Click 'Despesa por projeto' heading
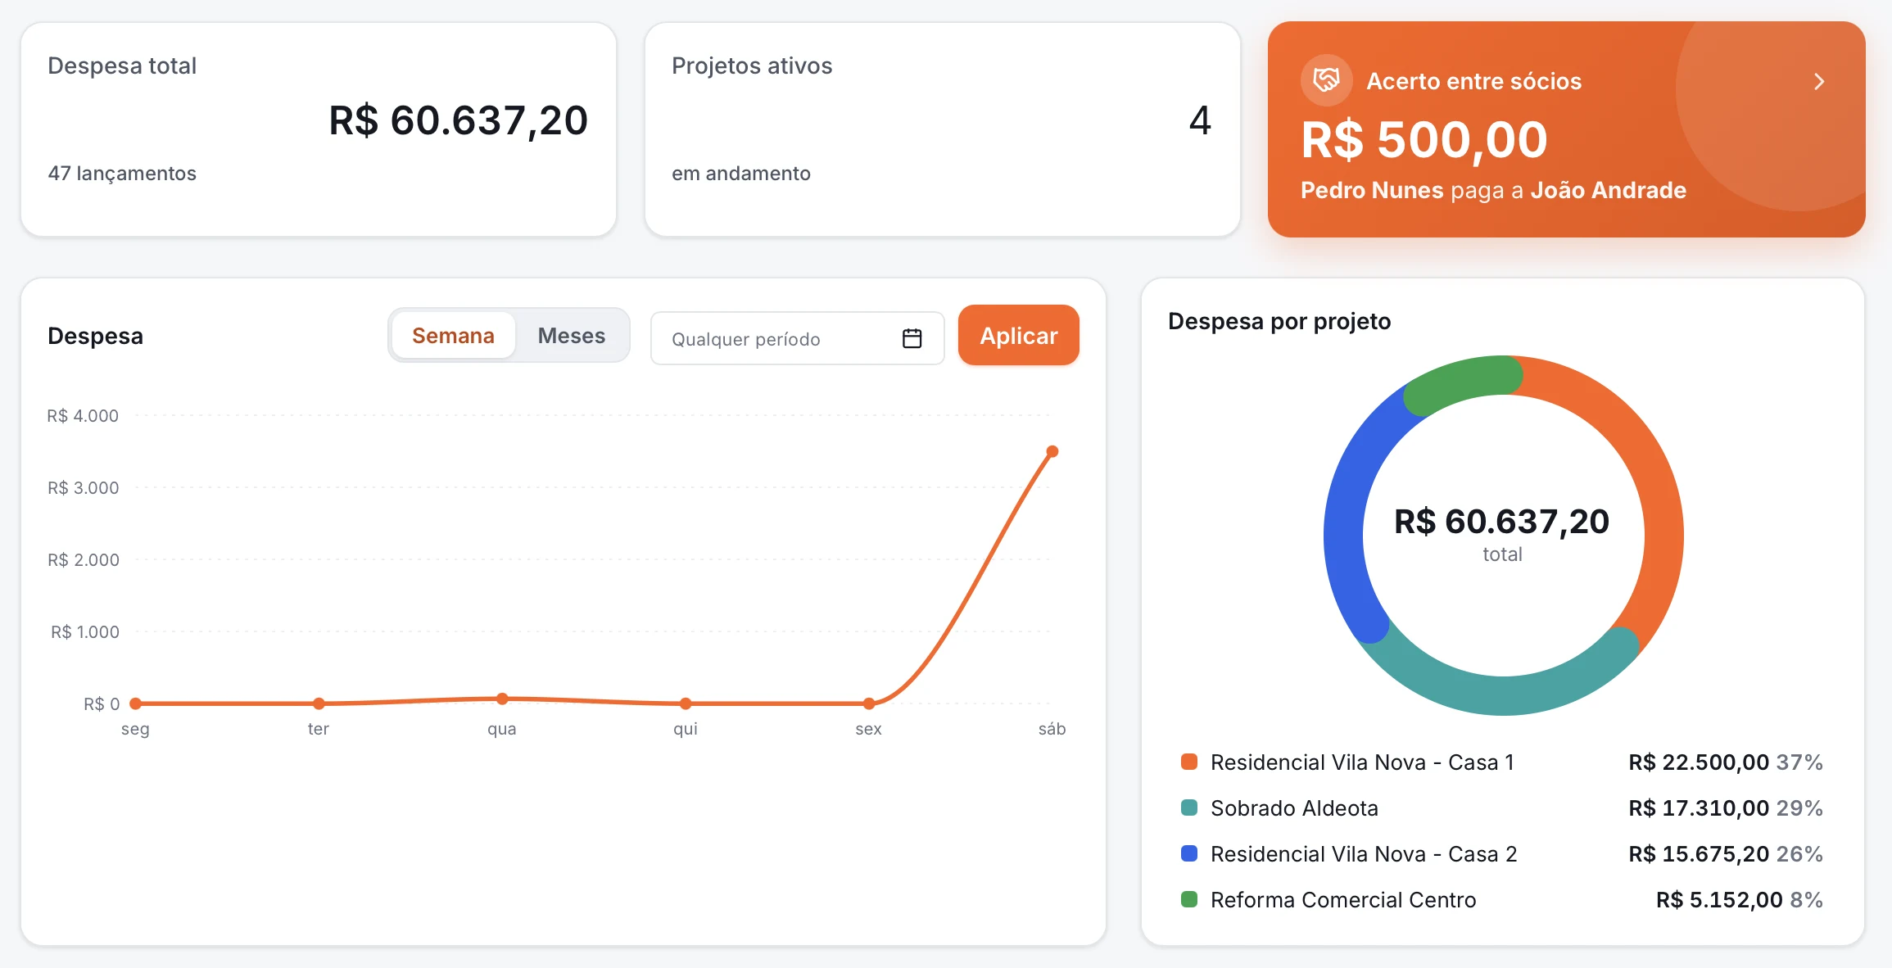 click(x=1279, y=321)
